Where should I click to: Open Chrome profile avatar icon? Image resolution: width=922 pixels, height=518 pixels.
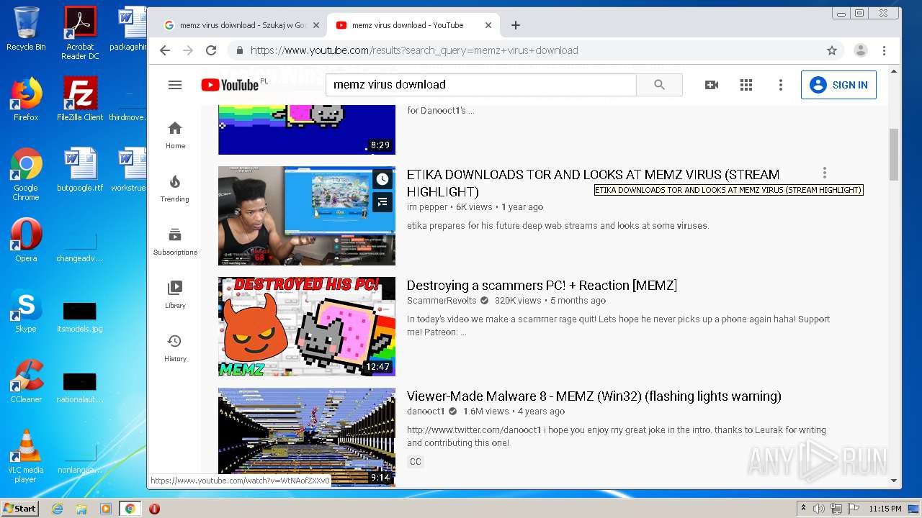point(861,50)
